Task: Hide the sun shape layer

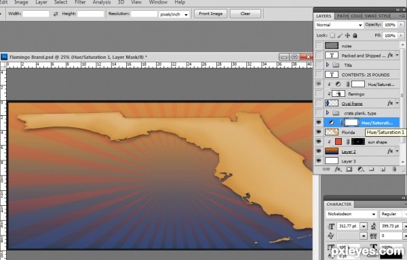Action: tap(319, 142)
